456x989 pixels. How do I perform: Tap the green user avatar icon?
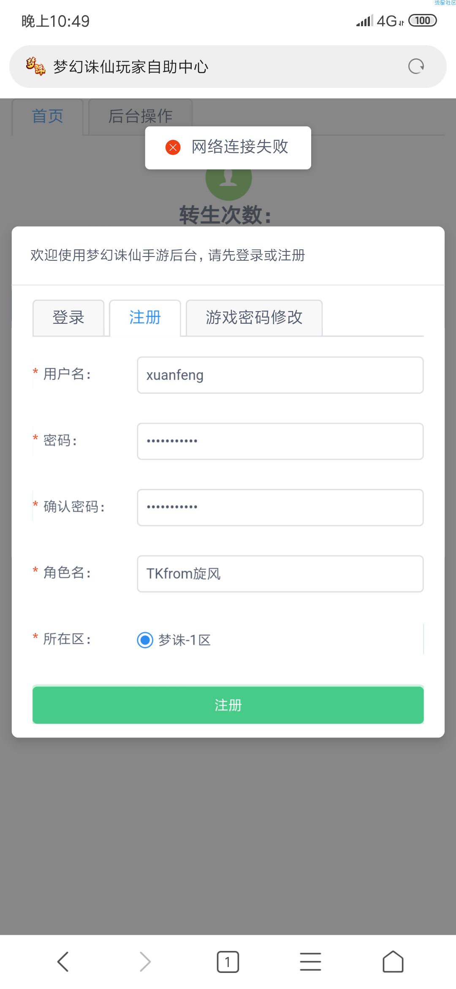[228, 182]
